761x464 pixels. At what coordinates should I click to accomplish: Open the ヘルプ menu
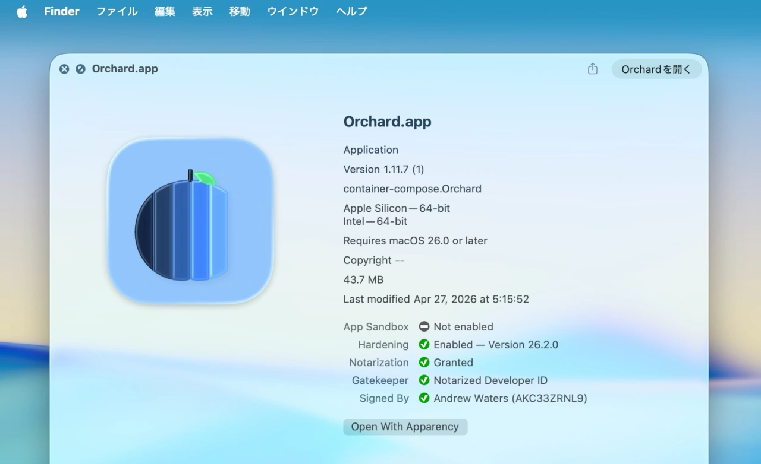point(351,11)
